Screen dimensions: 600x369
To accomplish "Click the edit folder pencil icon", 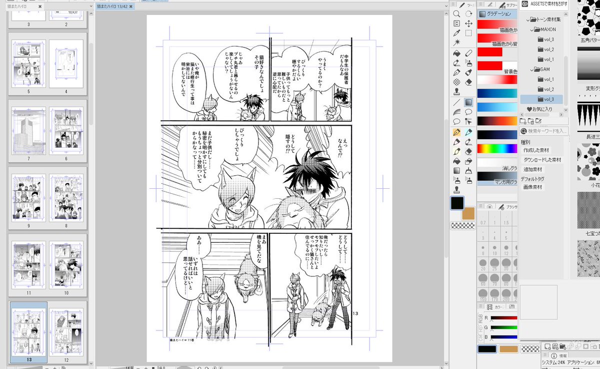I will 538,121.
